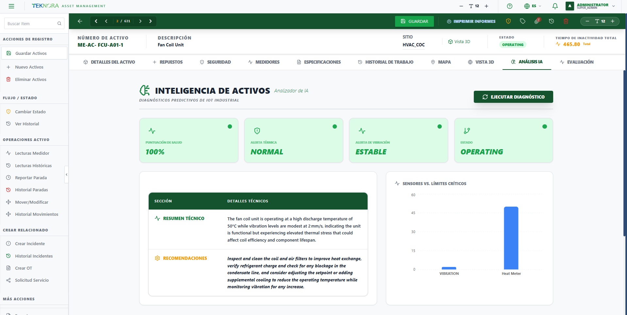The image size is (627, 315).
Task: Switch to Repuestos tab
Action: pyautogui.click(x=168, y=62)
